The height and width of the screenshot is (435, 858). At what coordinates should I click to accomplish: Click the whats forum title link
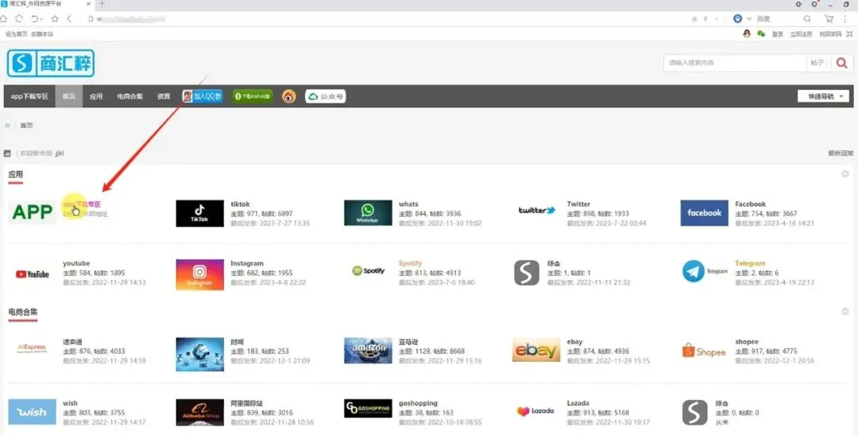408,204
